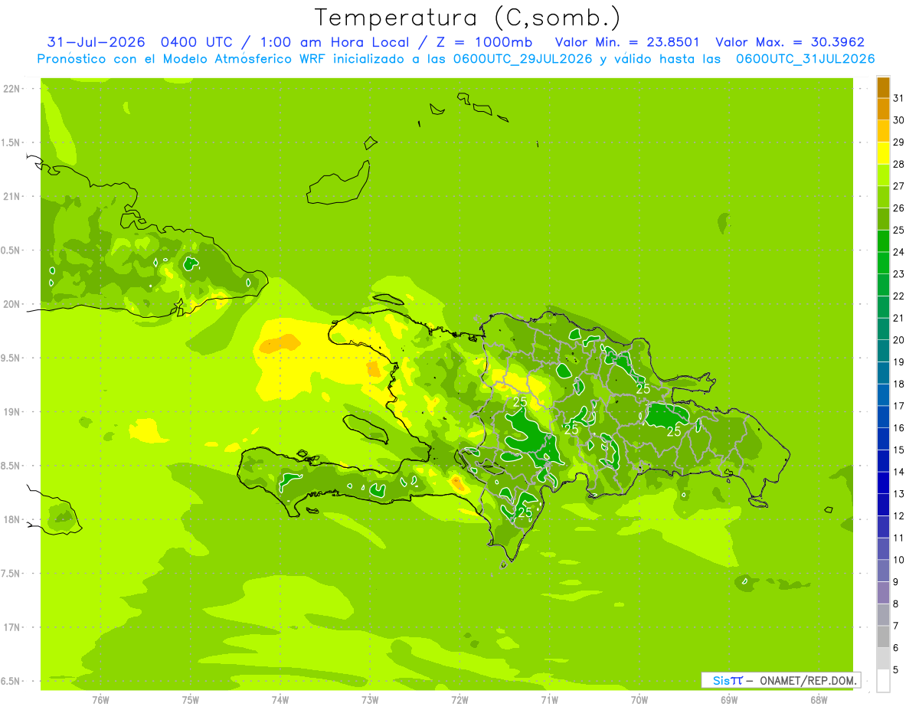Click the green legend swatch between 24 and 25

point(883,240)
